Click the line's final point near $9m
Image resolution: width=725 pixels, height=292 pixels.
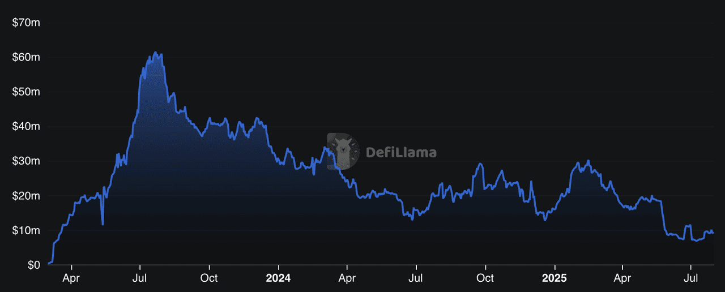(713, 233)
